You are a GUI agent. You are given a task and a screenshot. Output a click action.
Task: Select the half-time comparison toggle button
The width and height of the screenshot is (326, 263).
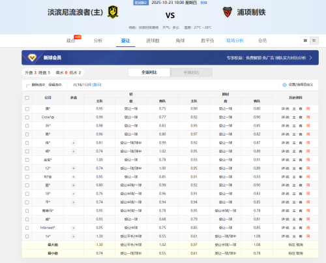(191, 72)
